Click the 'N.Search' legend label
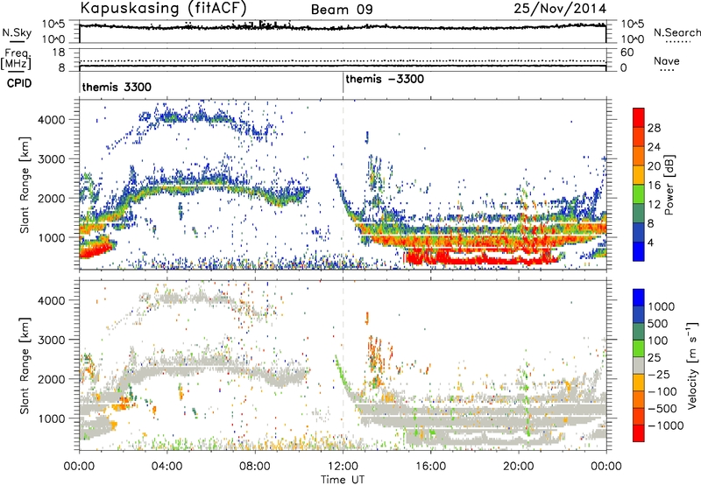 click(x=676, y=32)
